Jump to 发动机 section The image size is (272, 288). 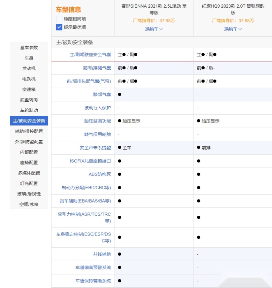point(29,68)
